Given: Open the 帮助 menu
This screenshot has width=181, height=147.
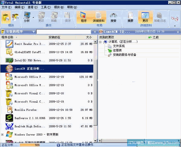Looking at the screenshot, I should coord(72,7).
